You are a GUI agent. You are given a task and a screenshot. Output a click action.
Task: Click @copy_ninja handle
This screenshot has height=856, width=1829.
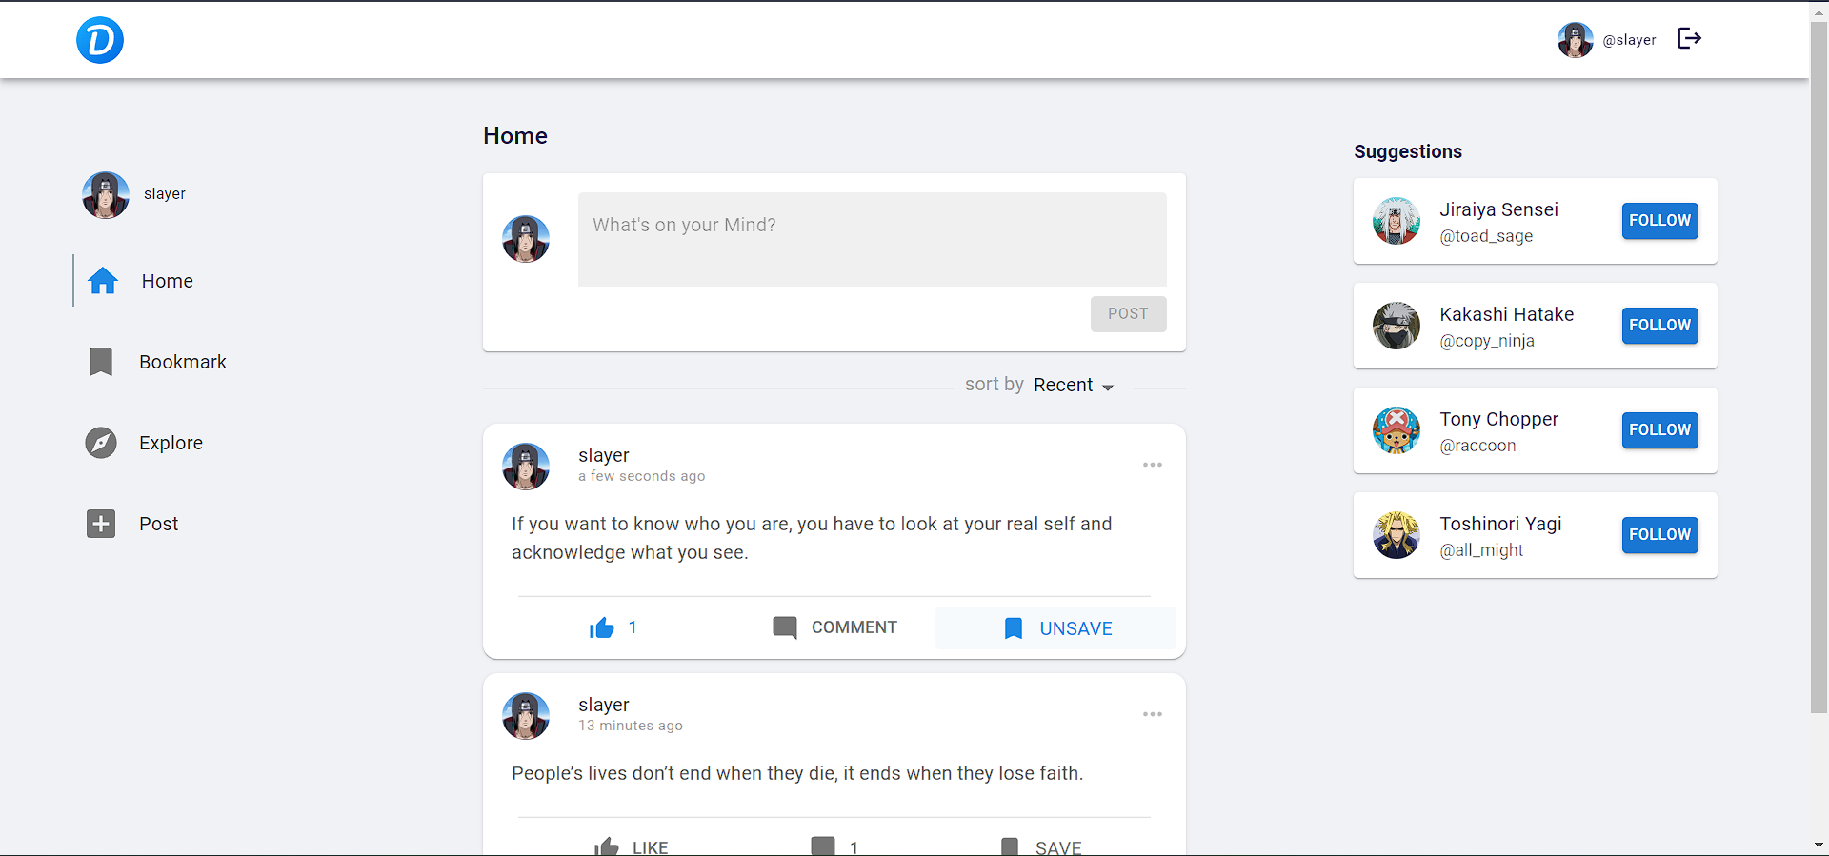1487,341
